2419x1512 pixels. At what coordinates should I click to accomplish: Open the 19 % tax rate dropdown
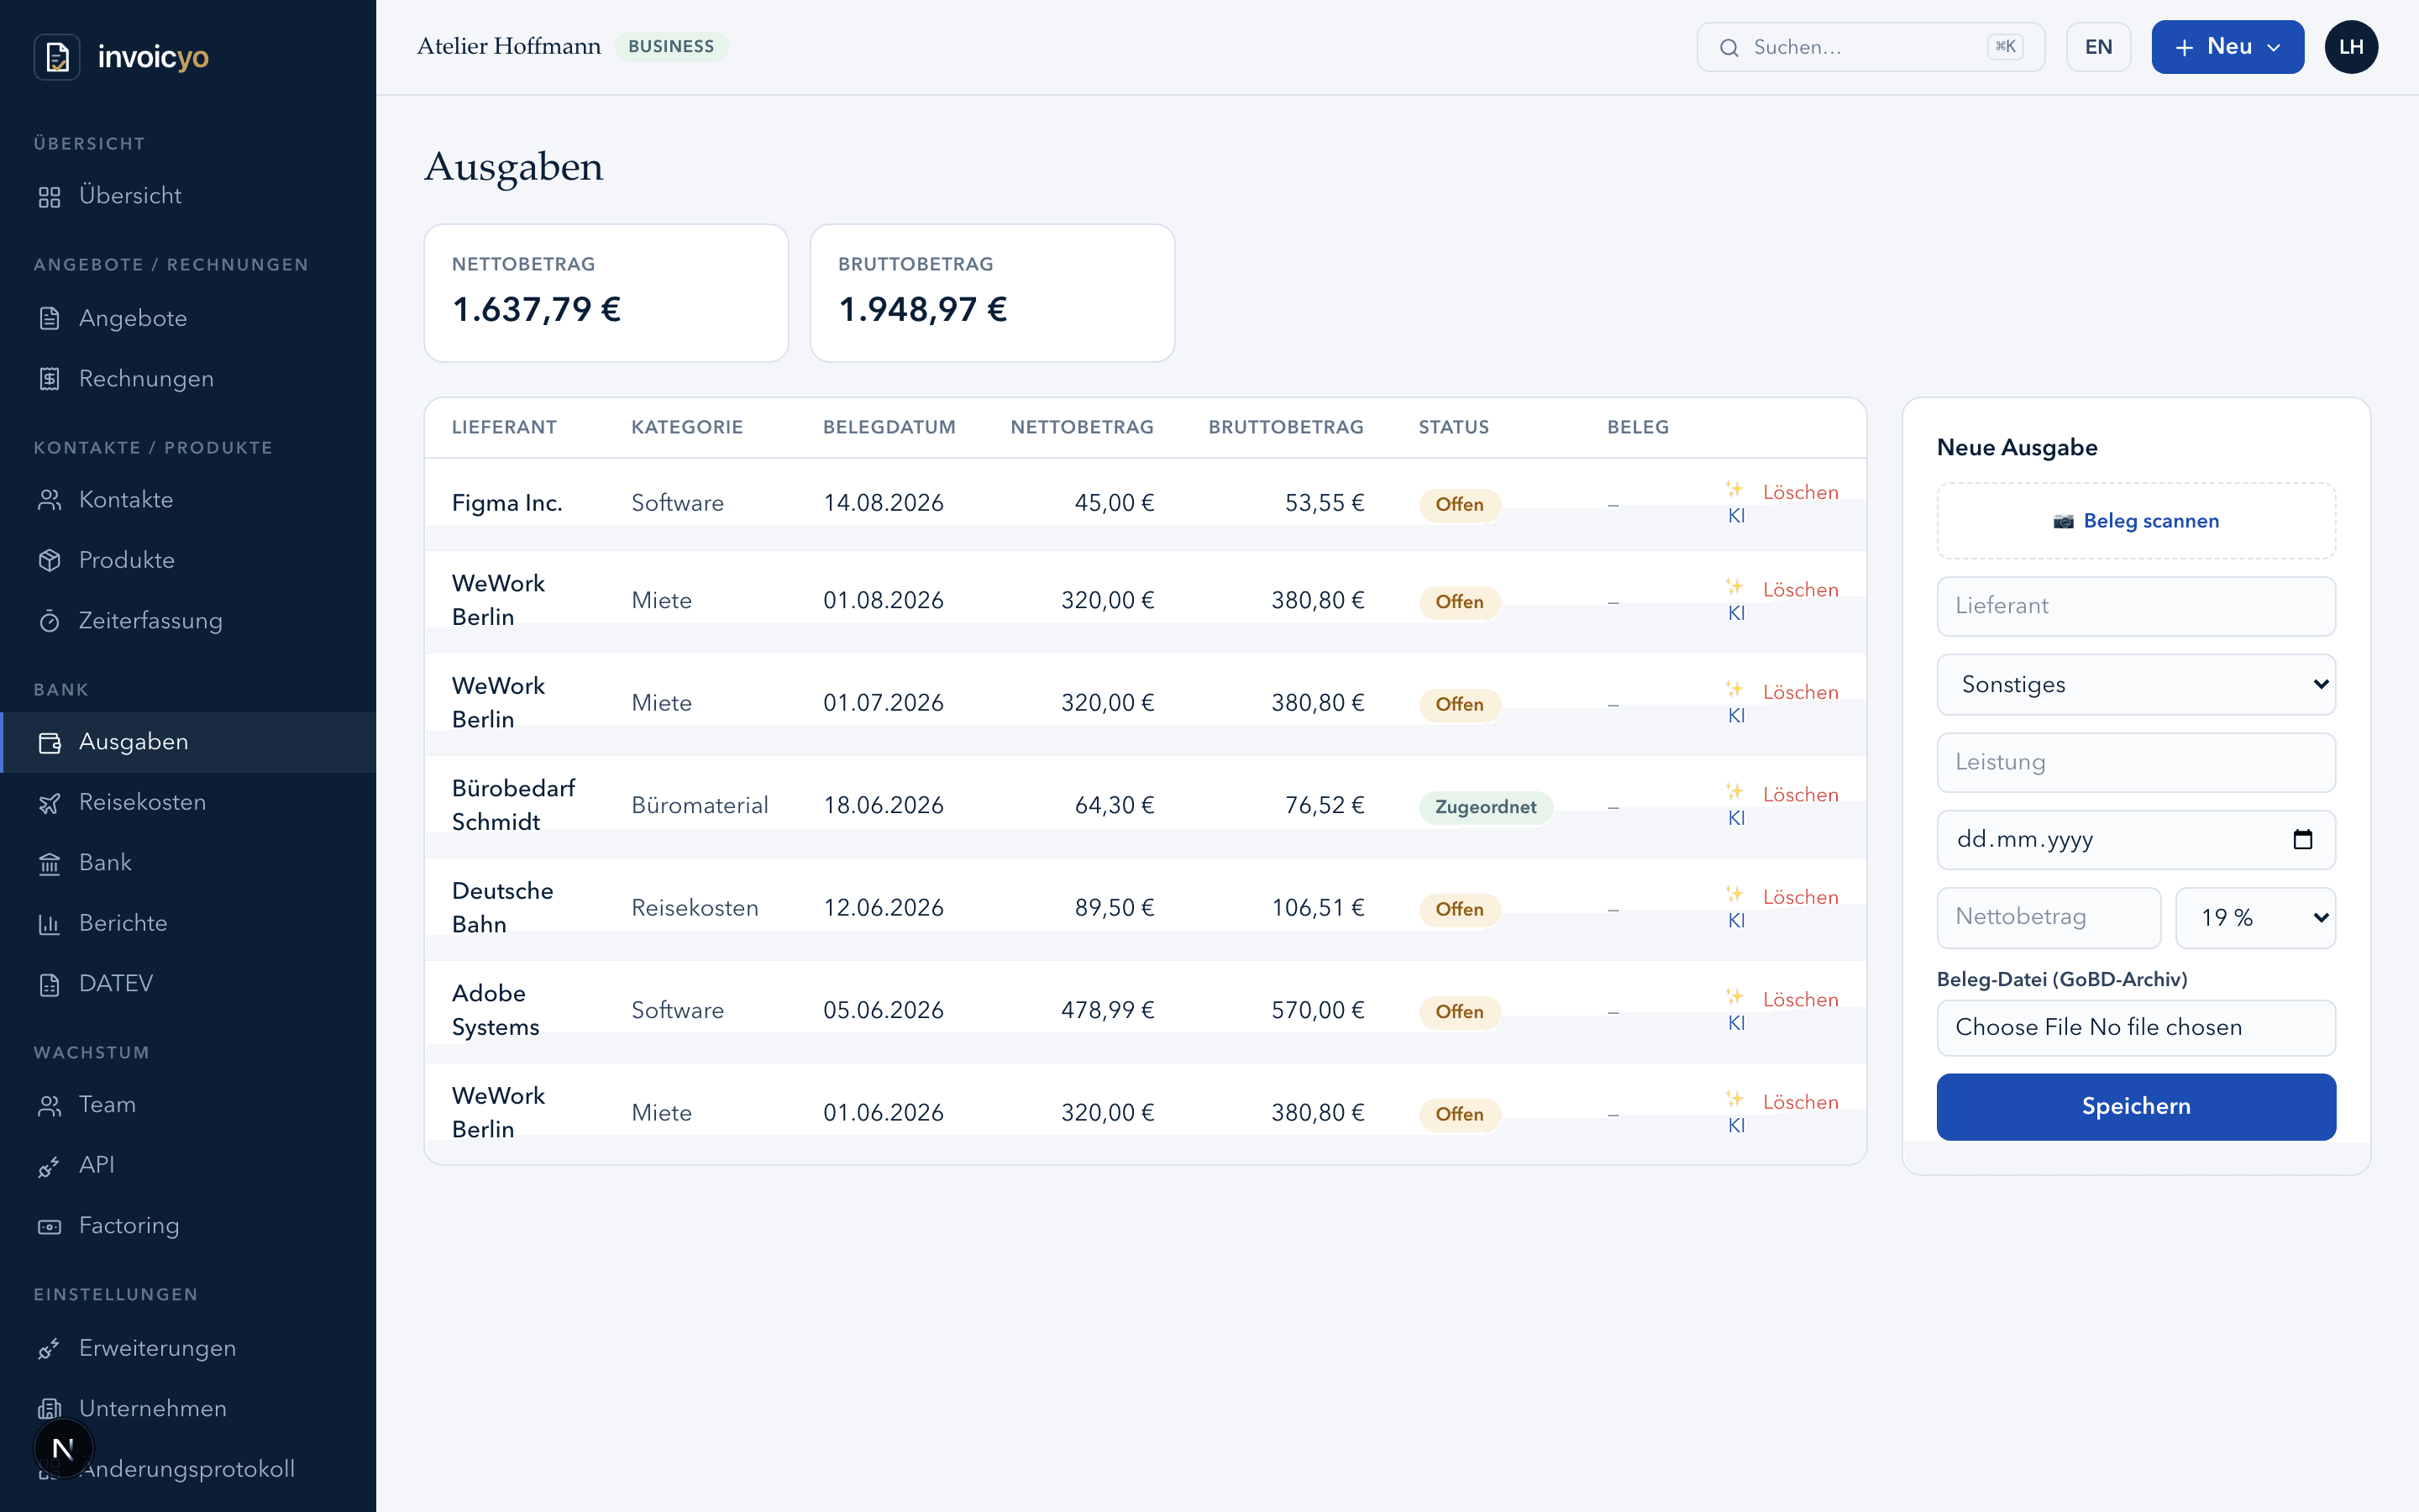(x=2256, y=918)
